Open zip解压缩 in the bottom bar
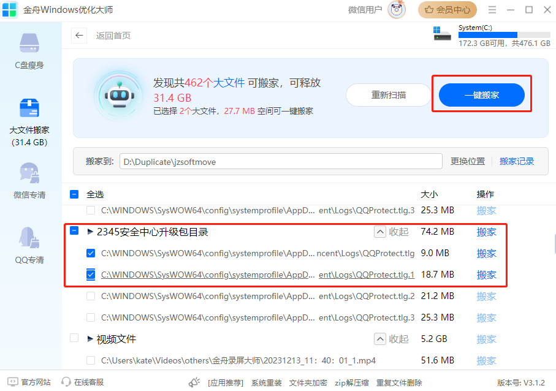 [351, 383]
